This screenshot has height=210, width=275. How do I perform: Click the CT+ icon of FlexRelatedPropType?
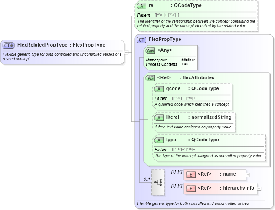coord(8,46)
